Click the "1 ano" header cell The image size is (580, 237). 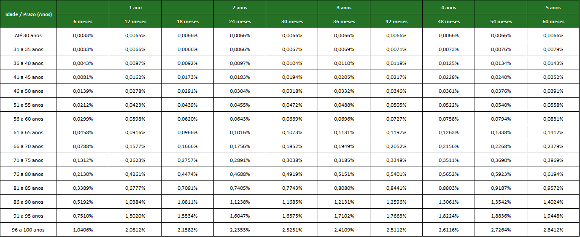135,8
